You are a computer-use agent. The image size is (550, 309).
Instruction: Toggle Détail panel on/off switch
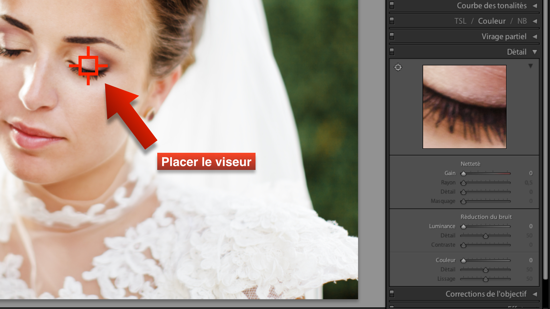coord(392,51)
